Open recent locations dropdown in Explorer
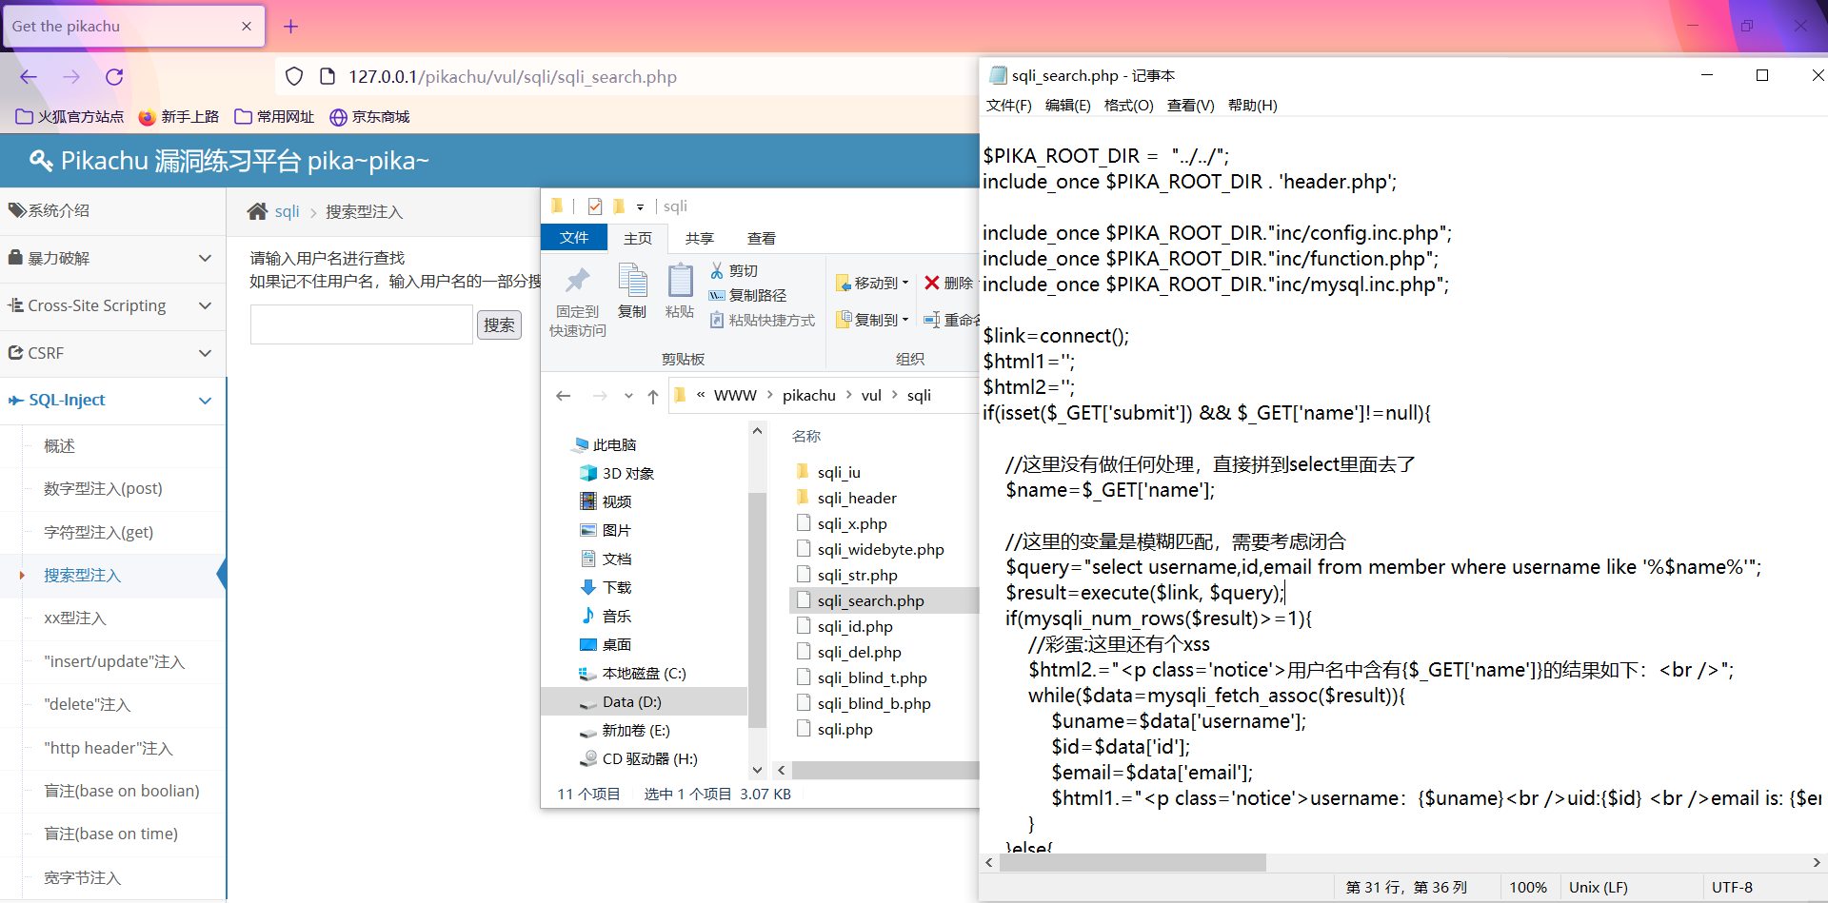The width and height of the screenshot is (1828, 903). (628, 396)
